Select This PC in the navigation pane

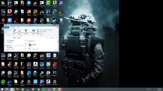(9, 45)
